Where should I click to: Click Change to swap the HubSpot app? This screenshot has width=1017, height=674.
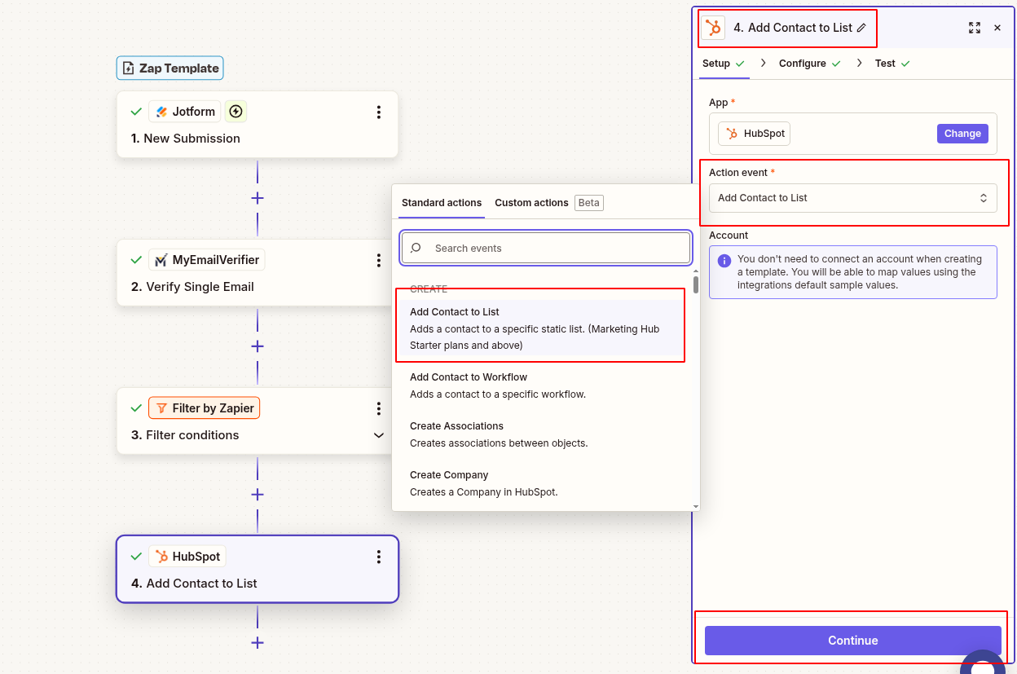[x=962, y=133]
